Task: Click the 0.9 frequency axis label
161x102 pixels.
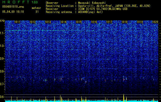Action: click(2, 59)
